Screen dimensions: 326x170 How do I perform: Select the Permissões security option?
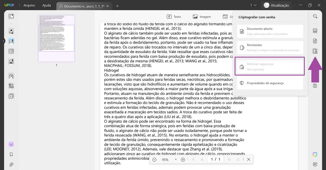(270, 47)
